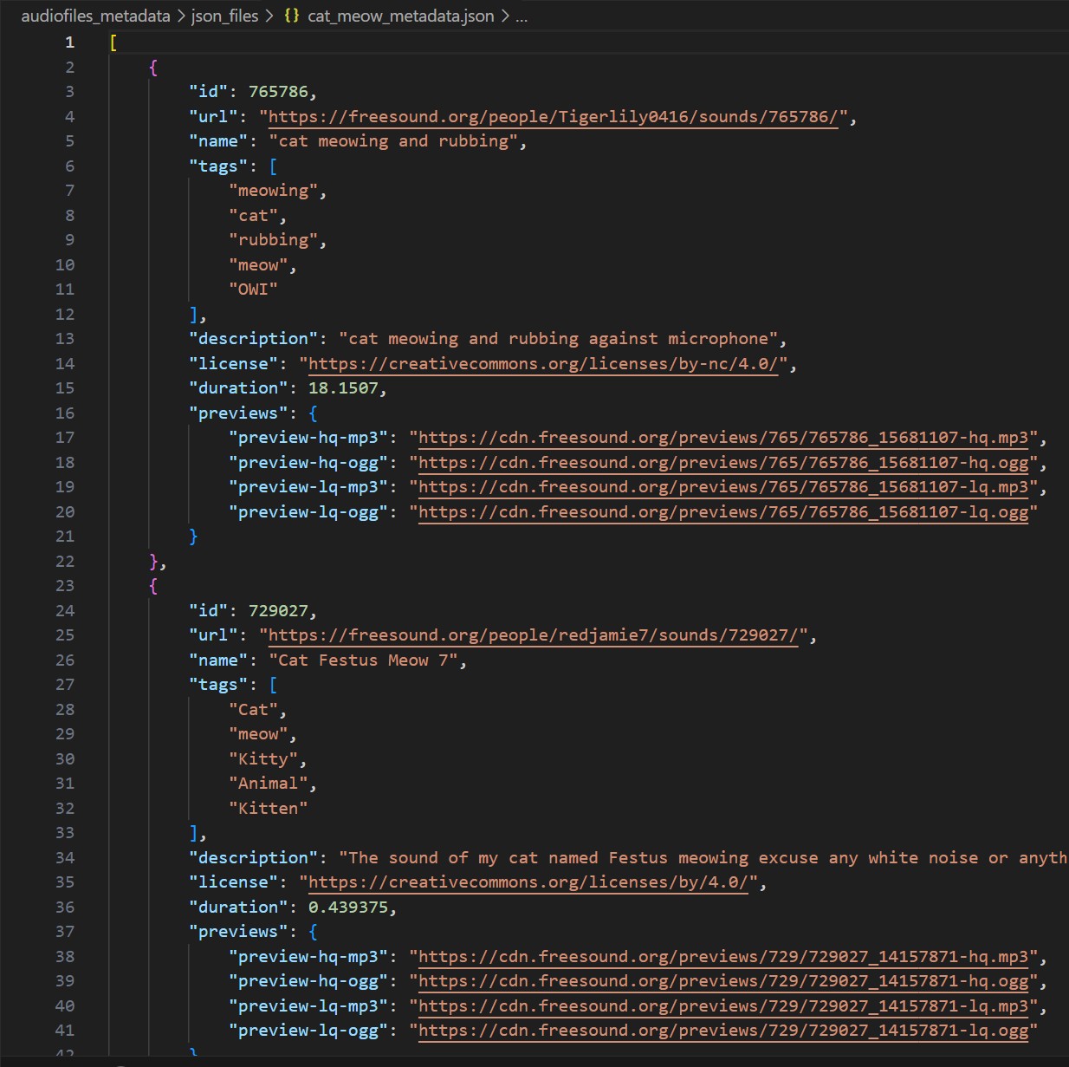1069x1067 pixels.
Task: Open the 729027_14157871-hq.mp3 preview link
Action: tap(723, 957)
